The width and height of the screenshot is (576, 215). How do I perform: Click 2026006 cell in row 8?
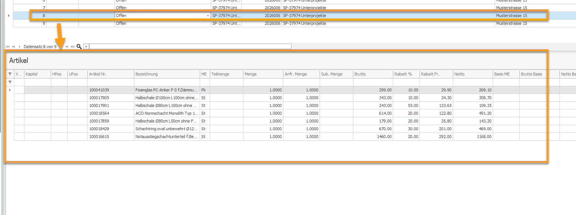tap(262, 16)
